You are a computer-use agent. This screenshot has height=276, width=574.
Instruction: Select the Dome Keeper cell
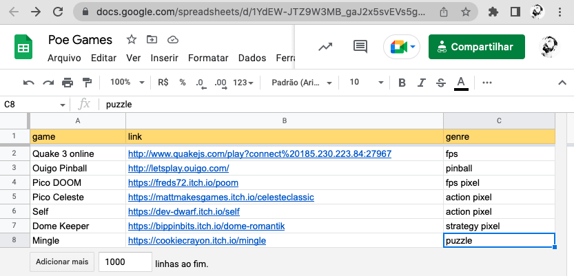tap(78, 226)
